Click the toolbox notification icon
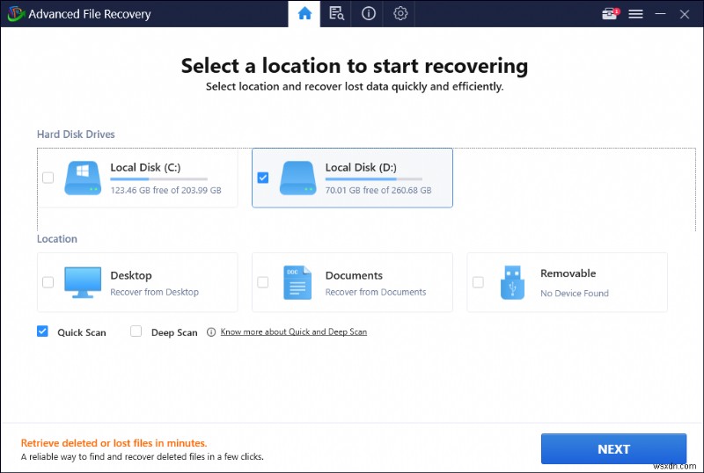 tap(610, 13)
